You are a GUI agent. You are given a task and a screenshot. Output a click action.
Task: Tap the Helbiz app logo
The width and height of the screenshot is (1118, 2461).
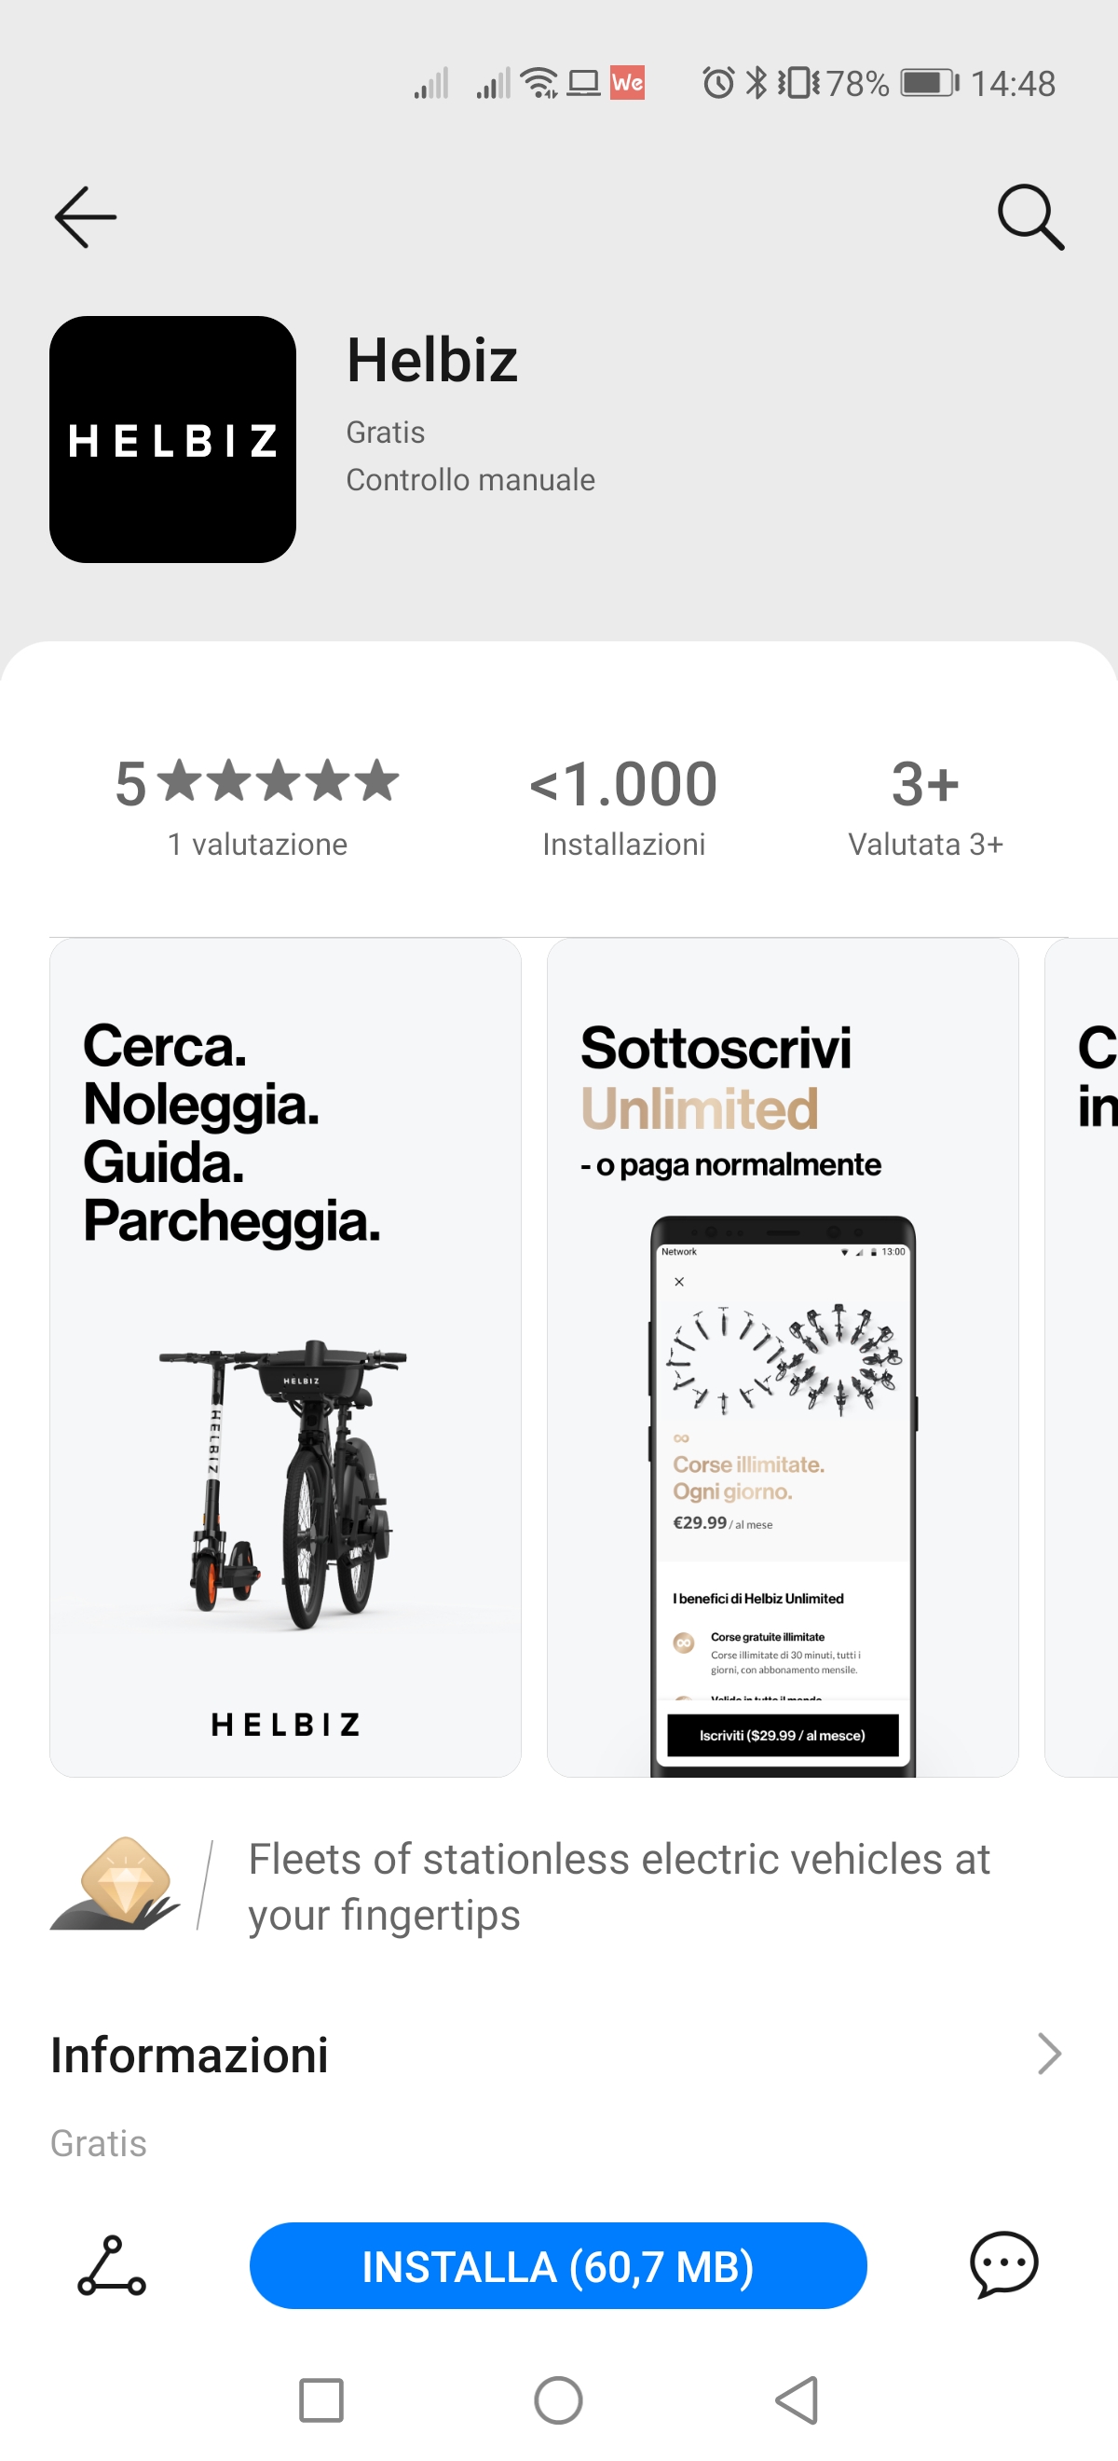172,439
